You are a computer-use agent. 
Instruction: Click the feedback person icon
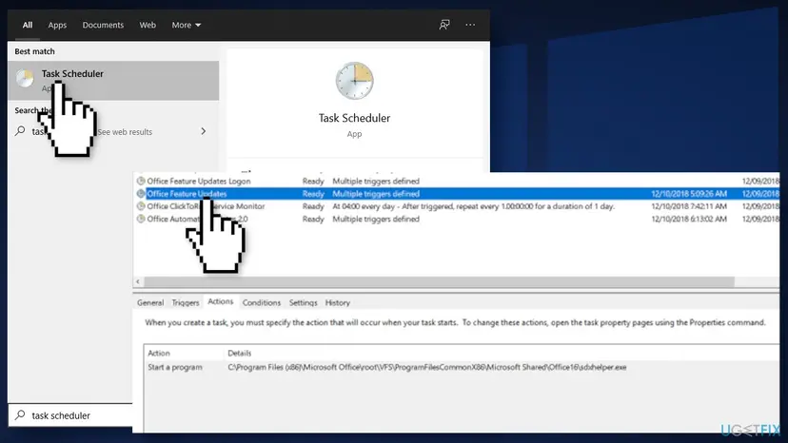444,25
